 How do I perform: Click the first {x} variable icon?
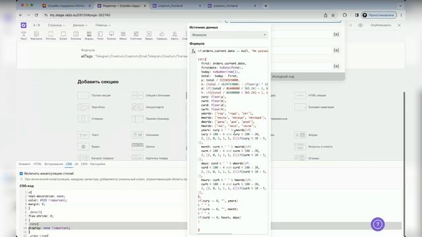336,34
